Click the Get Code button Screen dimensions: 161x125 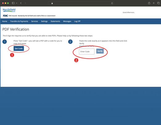pyautogui.click(x=19, y=48)
